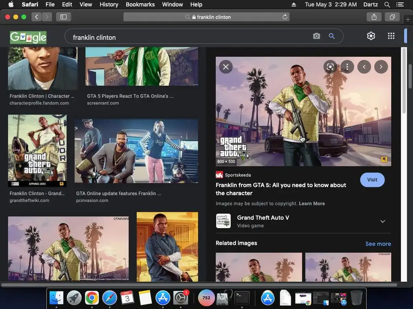Click the main GTA V preview image
The image size is (413, 309).
pos(303,111)
